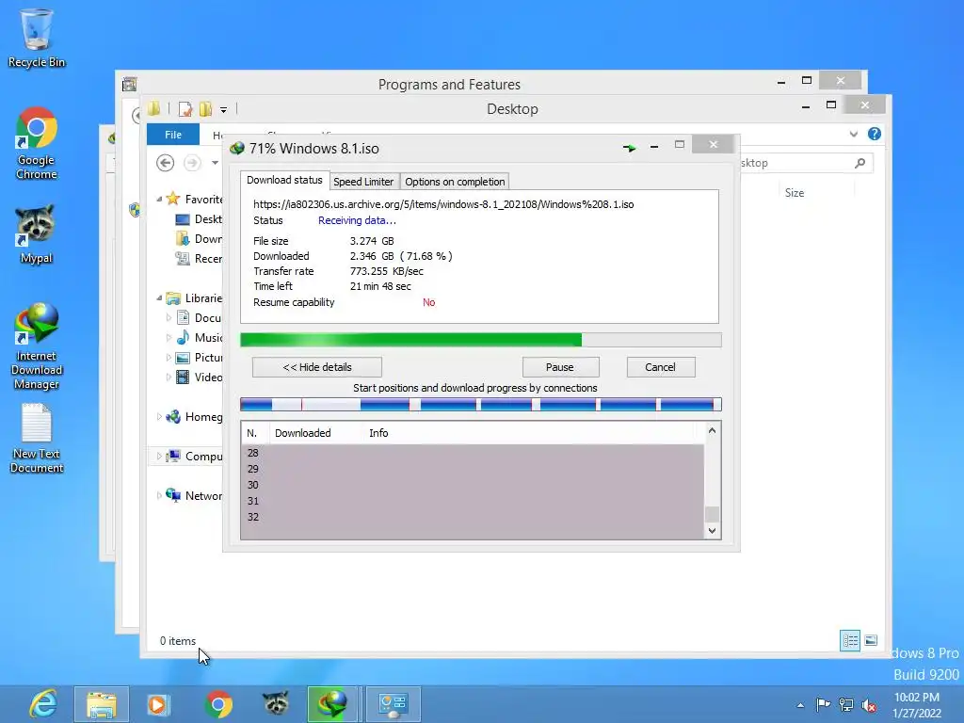The height and width of the screenshot is (723, 964).
Task: Open File Explorer from the taskbar
Action: 102,704
